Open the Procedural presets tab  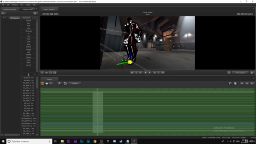click(26, 18)
